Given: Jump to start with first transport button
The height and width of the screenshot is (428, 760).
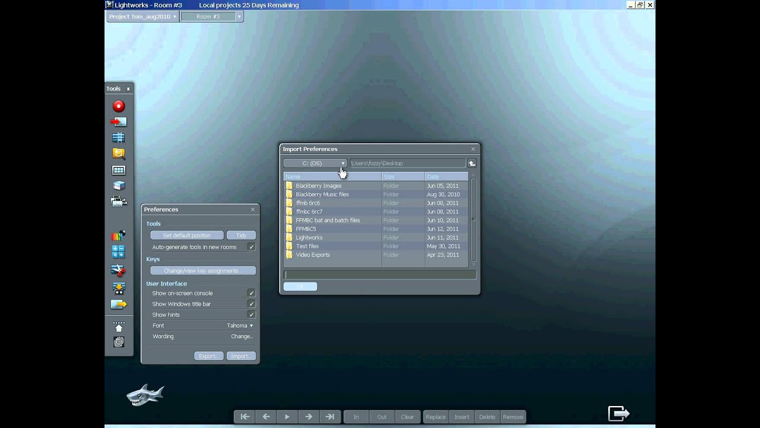Looking at the screenshot, I should (245, 417).
